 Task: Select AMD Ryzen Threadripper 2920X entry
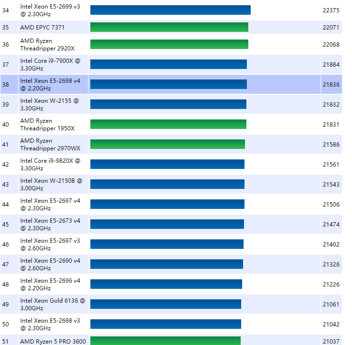click(x=48, y=45)
